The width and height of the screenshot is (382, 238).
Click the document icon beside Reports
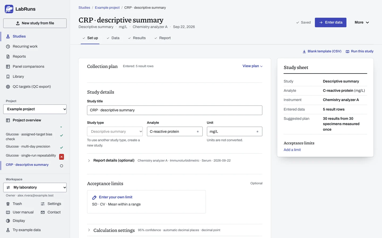pyautogui.click(x=8, y=57)
